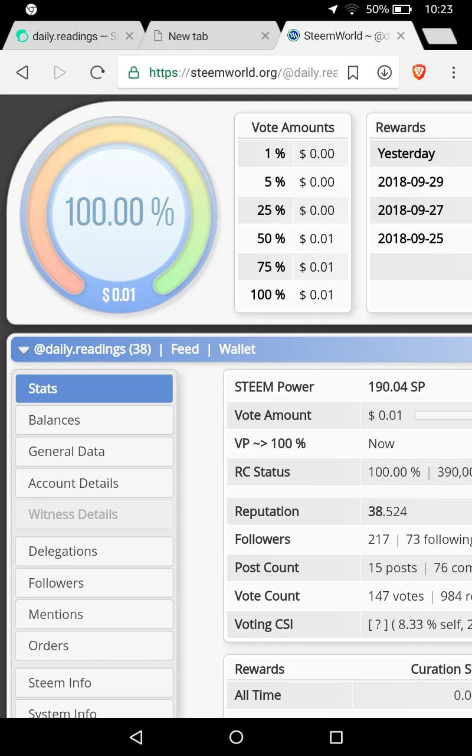Tap the bookmark icon in address bar
Viewport: 472px width, 756px height.
tap(353, 73)
